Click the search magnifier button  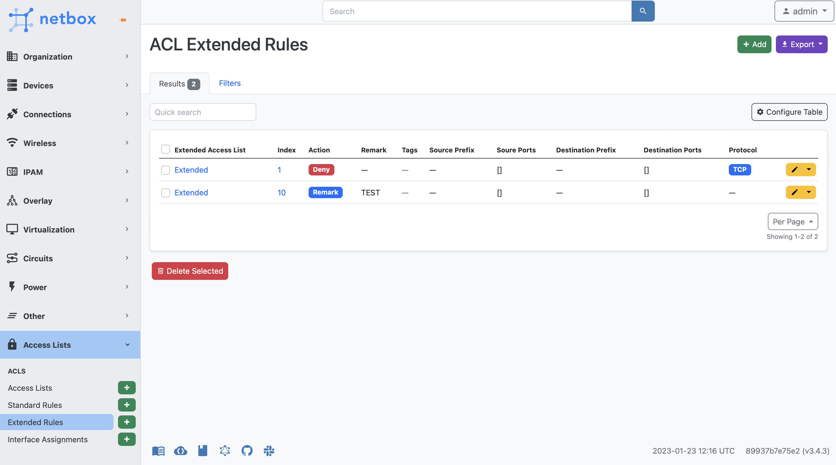point(643,11)
